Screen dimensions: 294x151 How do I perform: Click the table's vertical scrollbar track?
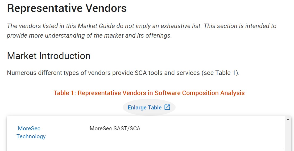[x=288, y=138]
